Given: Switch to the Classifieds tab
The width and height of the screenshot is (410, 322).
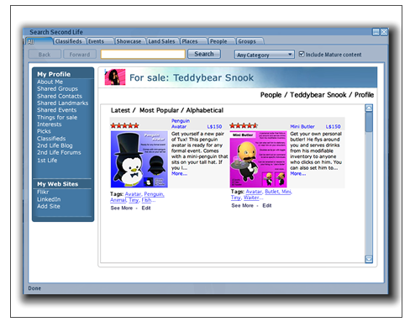Looking at the screenshot, I should 69,41.
